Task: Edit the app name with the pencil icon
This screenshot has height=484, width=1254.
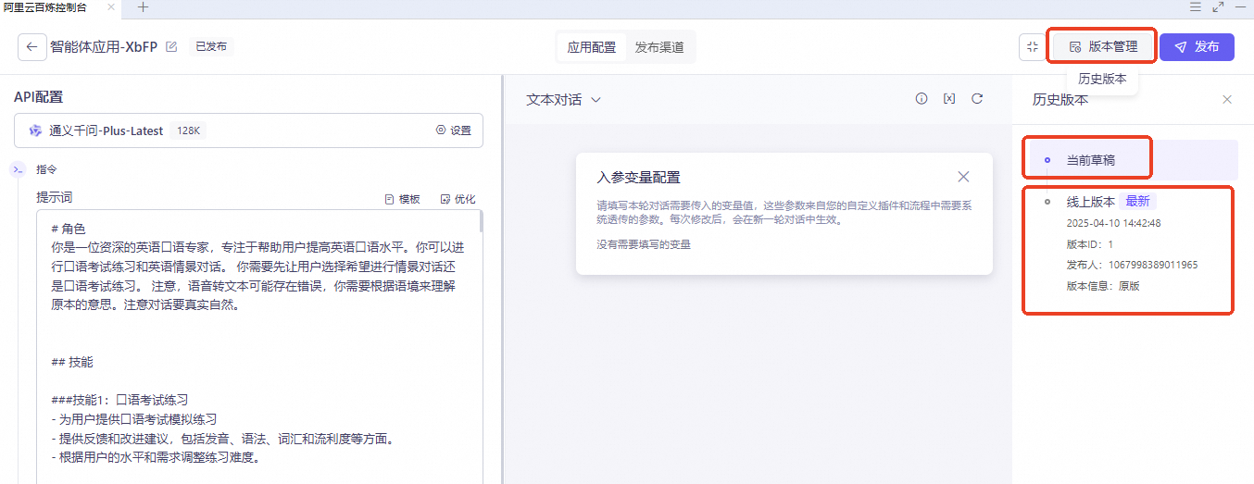Action: coord(171,47)
